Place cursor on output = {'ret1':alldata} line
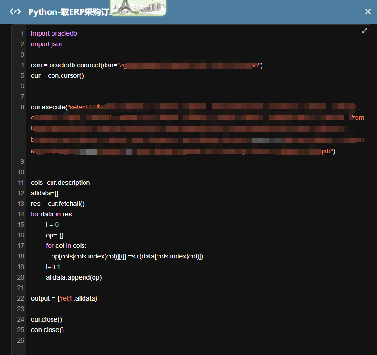 [64, 298]
